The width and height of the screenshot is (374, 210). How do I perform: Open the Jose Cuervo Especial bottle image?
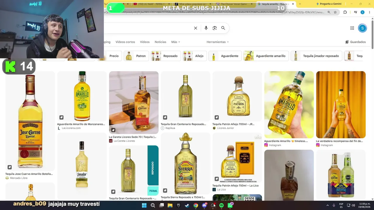click(x=30, y=121)
